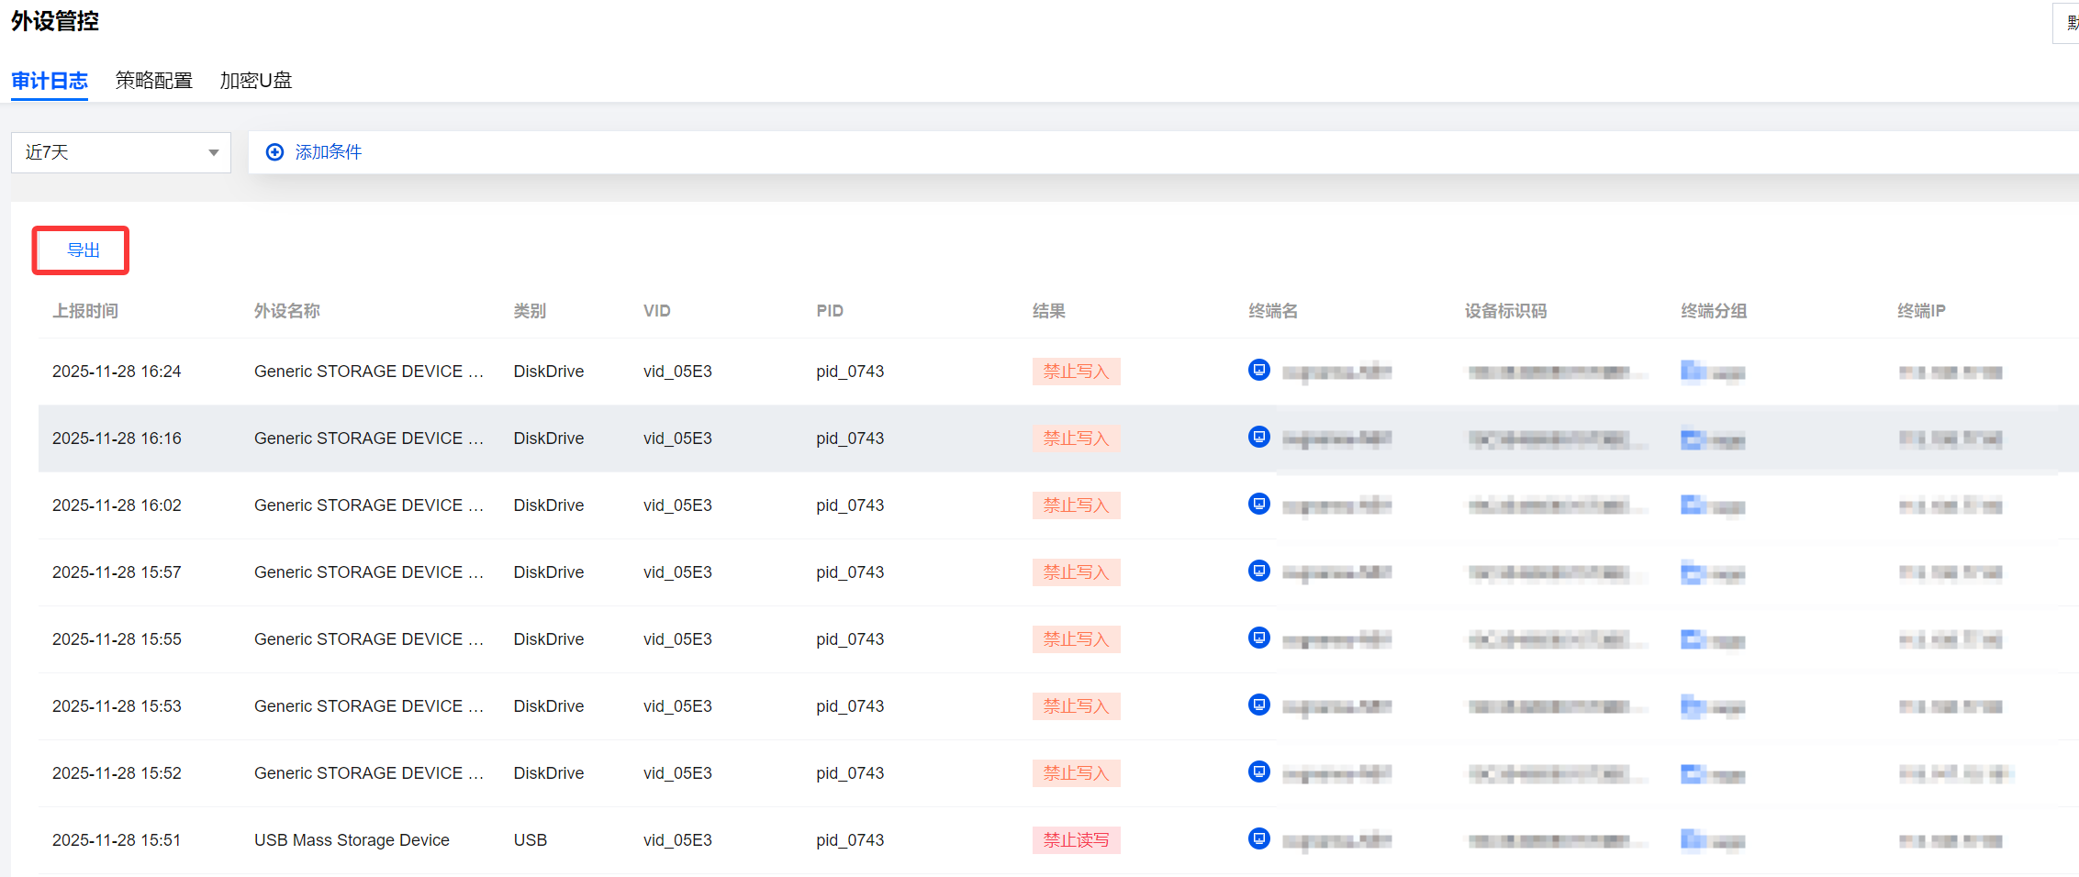Click terminal icon in the 15:57 row
Screen dimensions: 2079x877
[x=1259, y=571]
